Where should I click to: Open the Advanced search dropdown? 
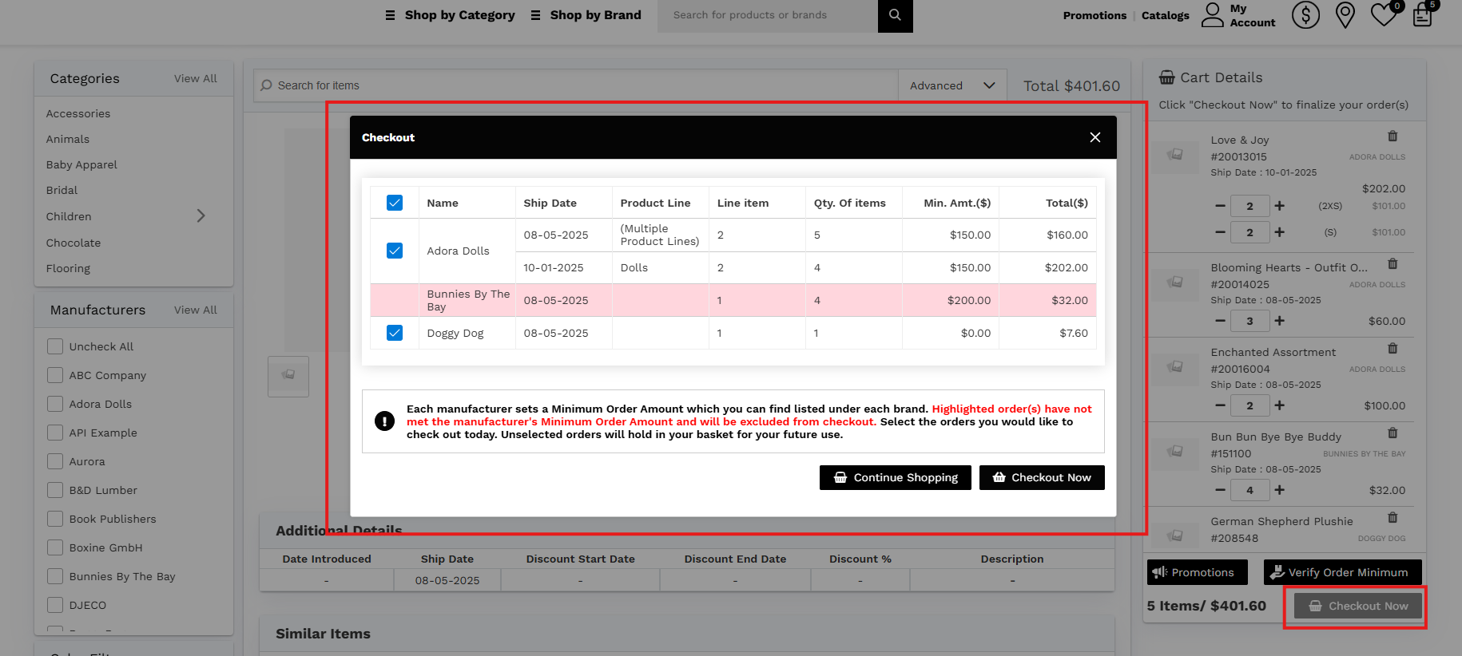[x=952, y=85]
